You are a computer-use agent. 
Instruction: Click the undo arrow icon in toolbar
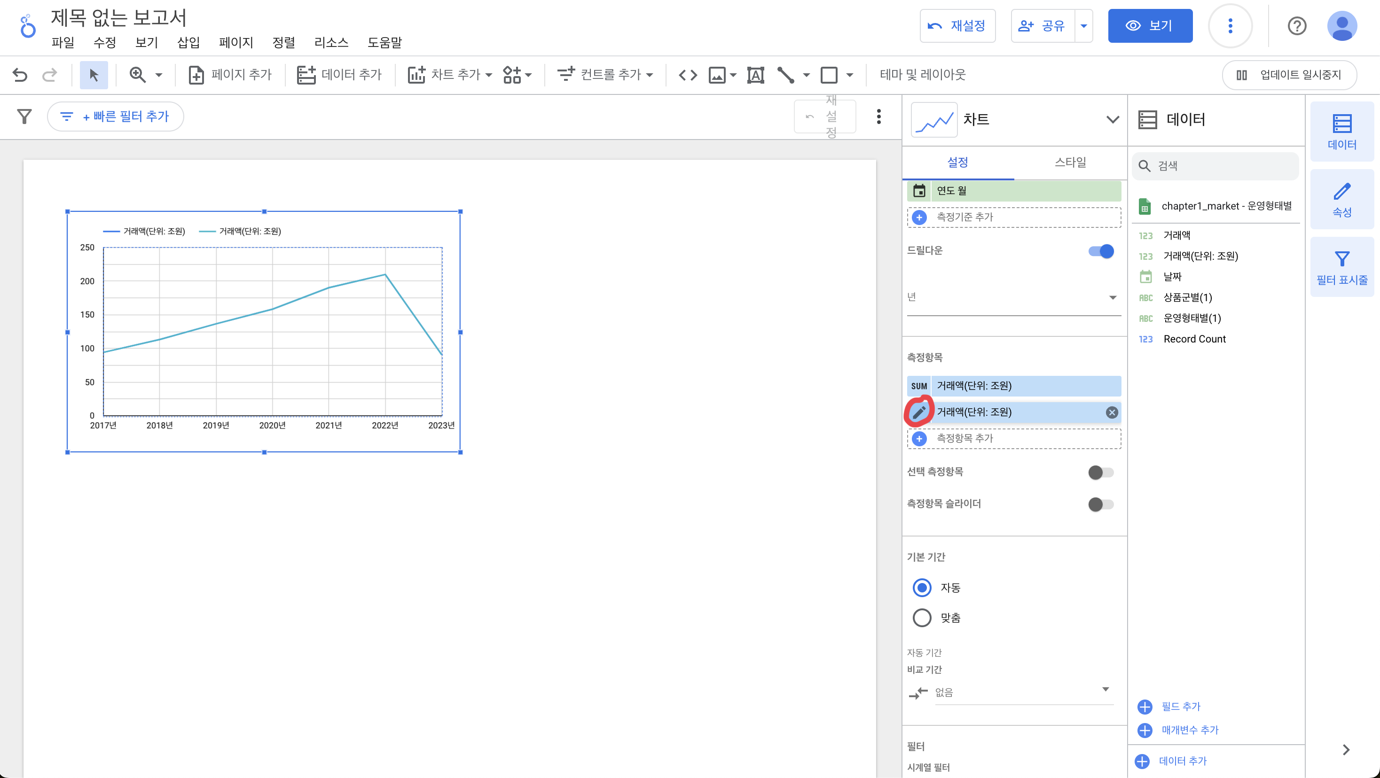(20, 74)
